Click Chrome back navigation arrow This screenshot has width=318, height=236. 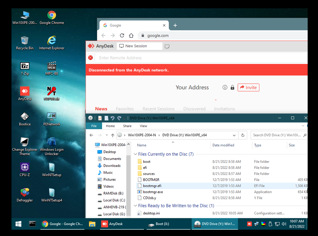103,36
